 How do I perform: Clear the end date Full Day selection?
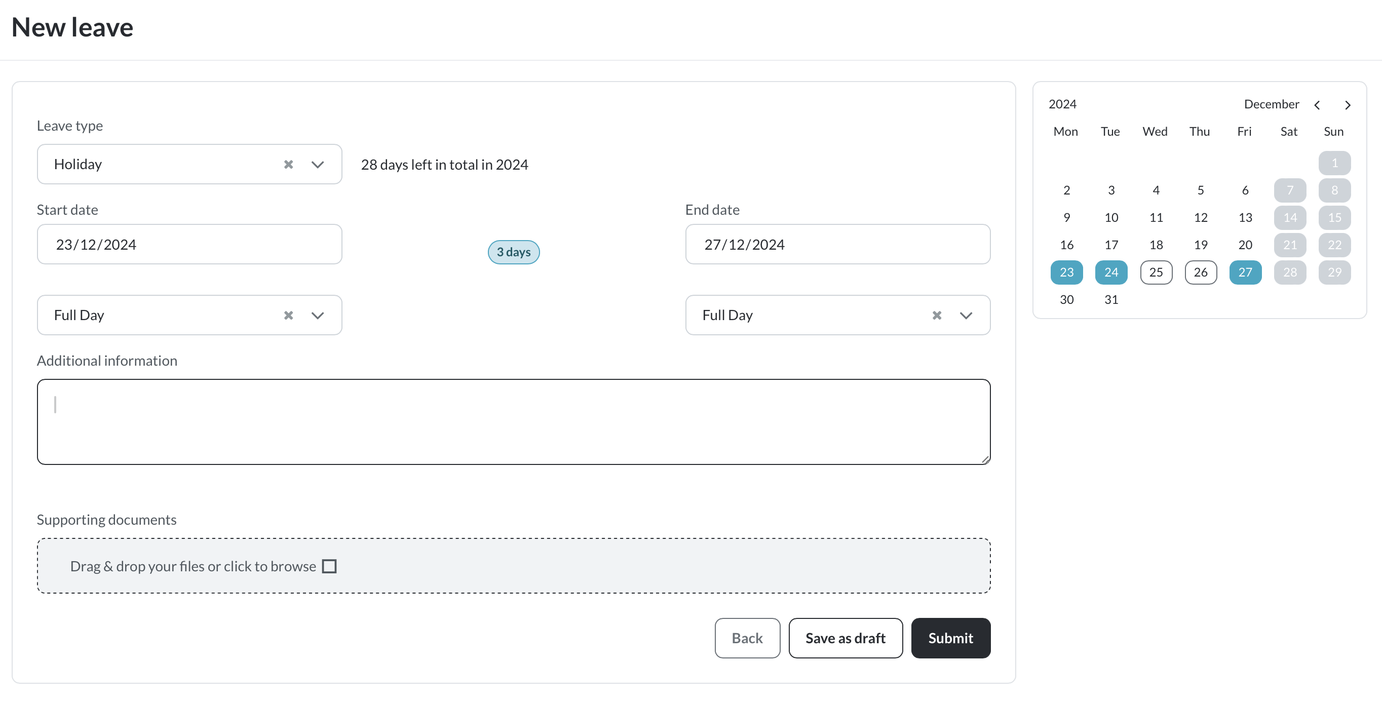[x=937, y=316]
